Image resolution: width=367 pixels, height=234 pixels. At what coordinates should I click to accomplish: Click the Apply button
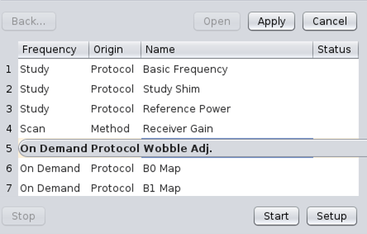(x=271, y=21)
